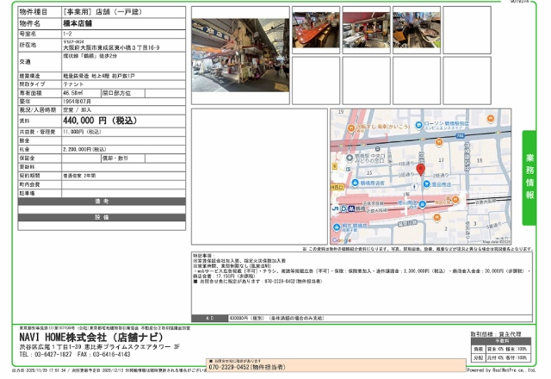Viewport: 551px width, 379px height.
Task: Click the 手数料 fee table header
Action: tap(503, 340)
